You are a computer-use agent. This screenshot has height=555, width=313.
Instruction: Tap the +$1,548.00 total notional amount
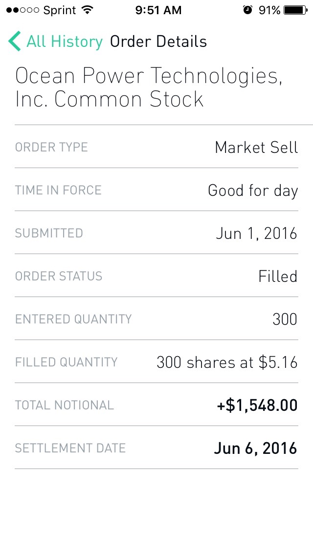pos(257,405)
